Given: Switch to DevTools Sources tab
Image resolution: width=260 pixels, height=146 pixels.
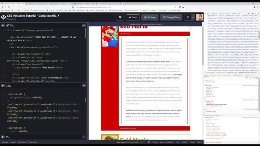Looking at the screenshot, I should pyautogui.click(x=228, y=14).
